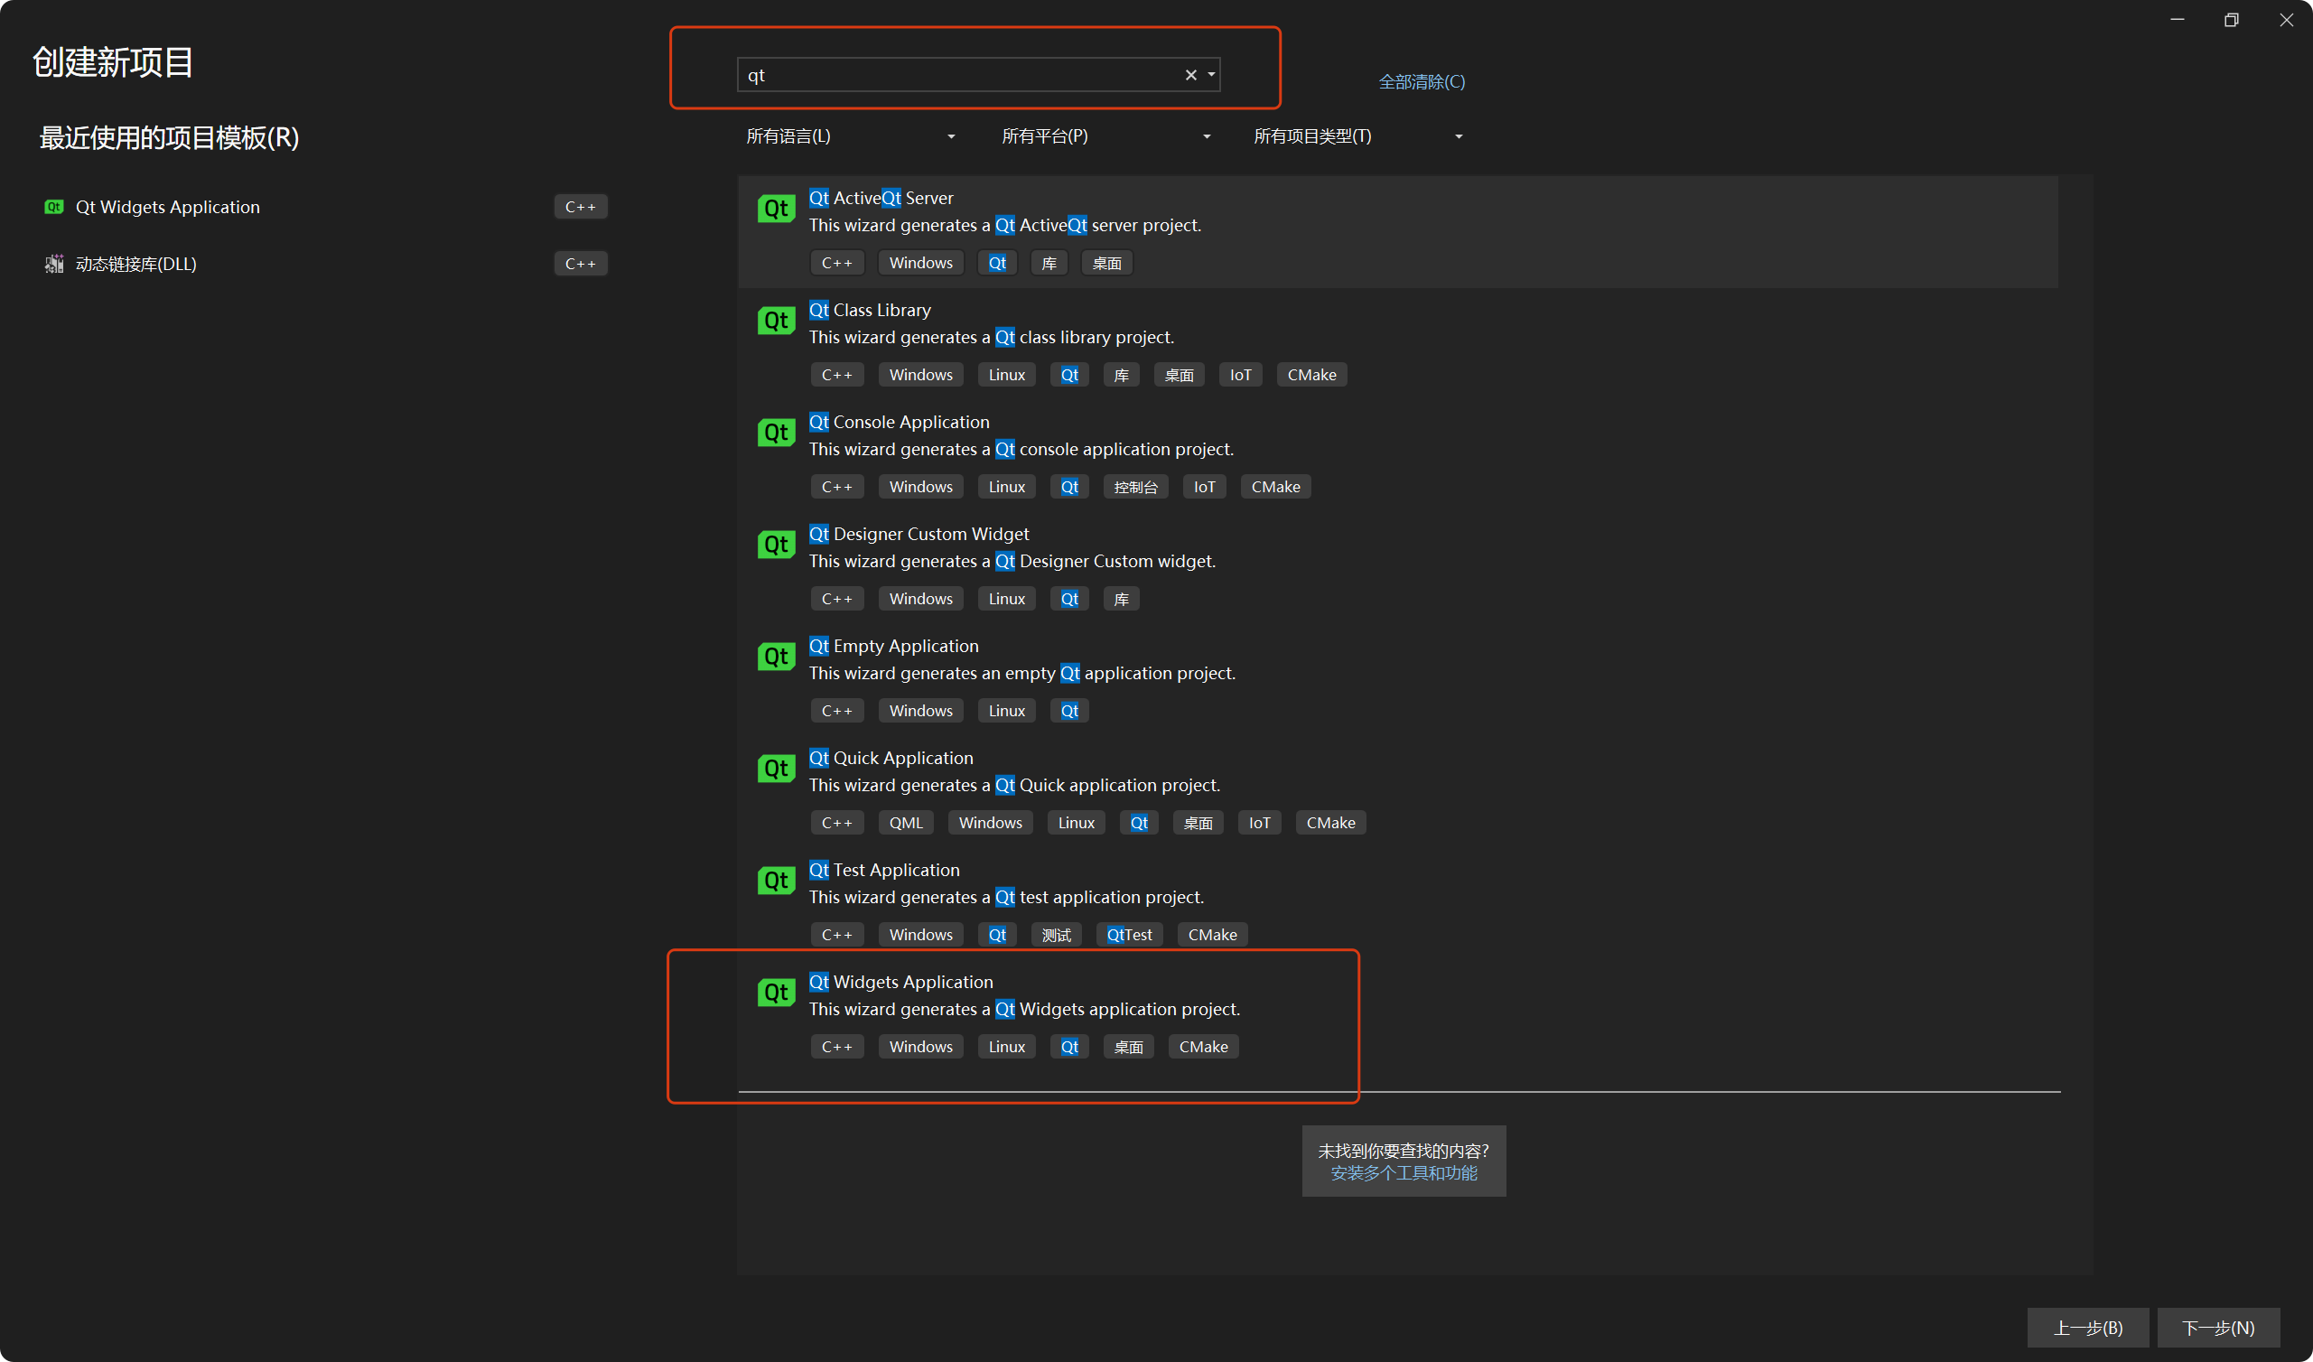Click the Qt icon beside the recent Widgets Application template
Viewport: 2313px width, 1362px height.
(54, 208)
